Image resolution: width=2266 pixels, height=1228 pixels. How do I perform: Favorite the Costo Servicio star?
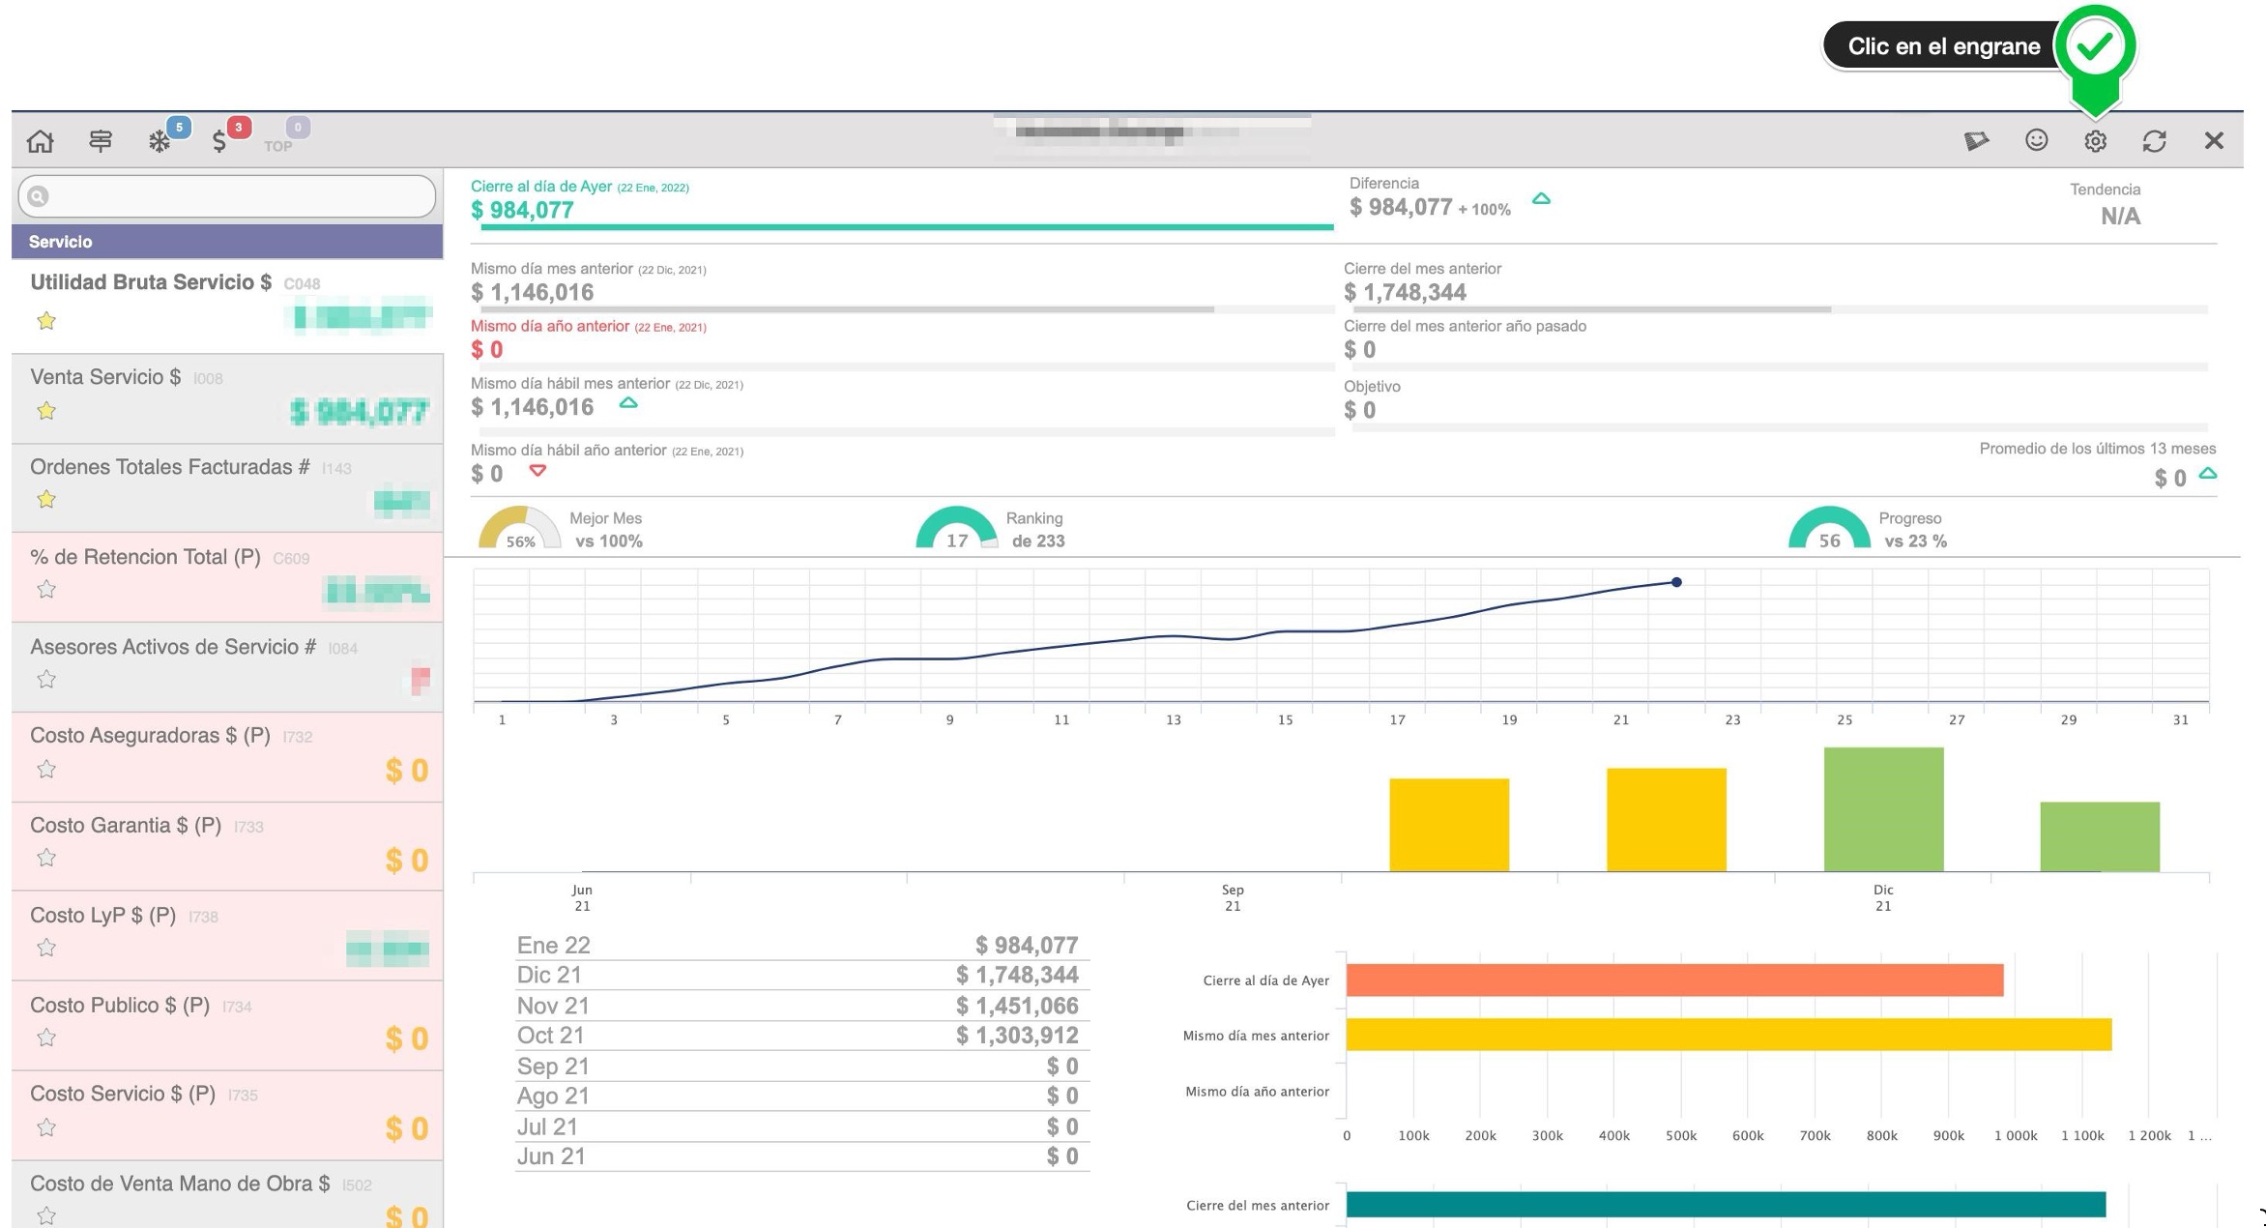tap(45, 1127)
